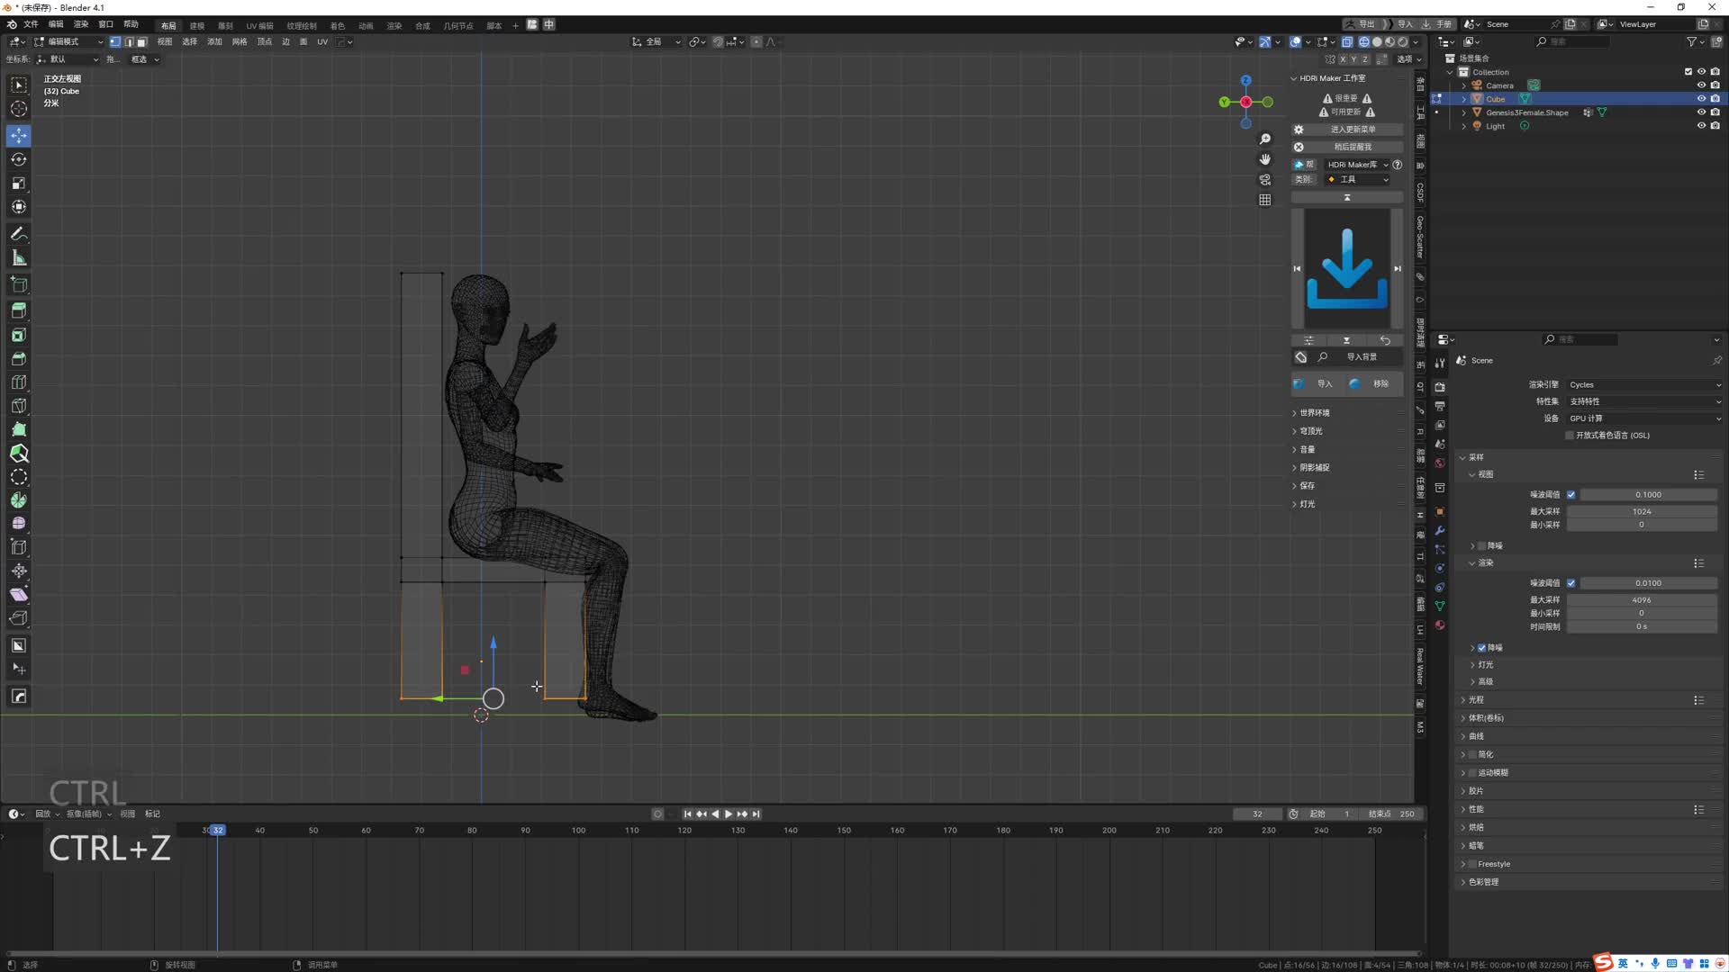
Task: Enable Open Shading Language (OSL) checkbox
Action: pos(1570,436)
